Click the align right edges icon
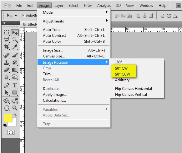Screen dimensions: 182x153 (151, 16)
